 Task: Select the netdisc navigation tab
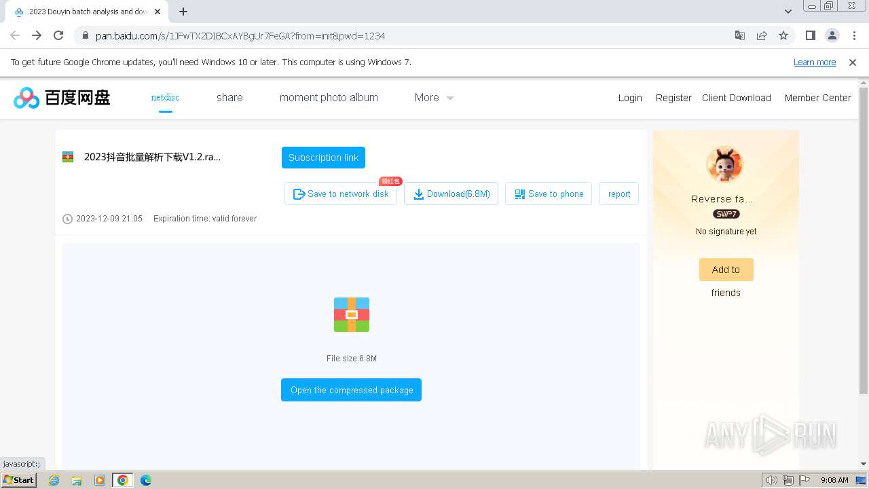(x=165, y=97)
